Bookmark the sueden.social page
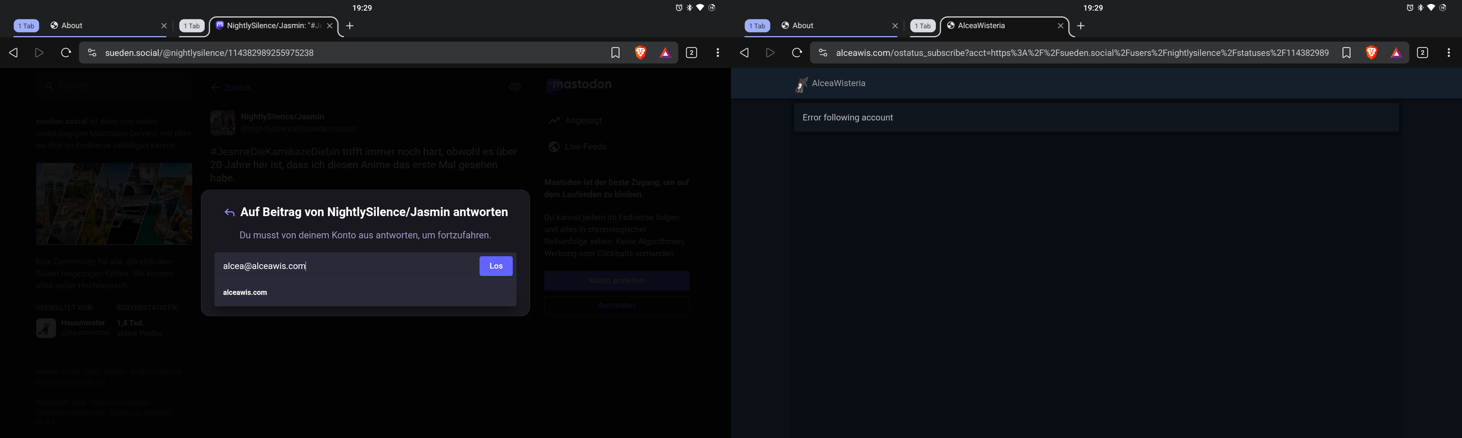Screen dimensions: 1462x438 pyautogui.click(x=615, y=53)
